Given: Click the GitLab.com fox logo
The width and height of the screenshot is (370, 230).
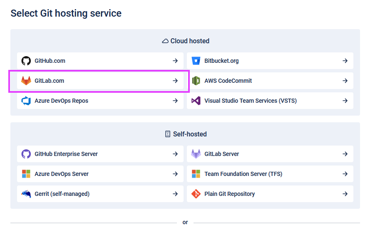Looking at the screenshot, I should [x=26, y=81].
